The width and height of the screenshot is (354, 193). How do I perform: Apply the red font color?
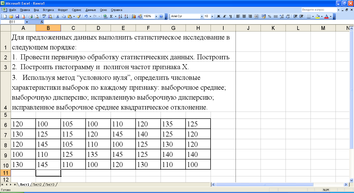pyautogui.click(x=326, y=16)
